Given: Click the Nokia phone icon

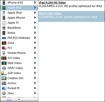Looking at the screenshot, I should click(4, 33).
